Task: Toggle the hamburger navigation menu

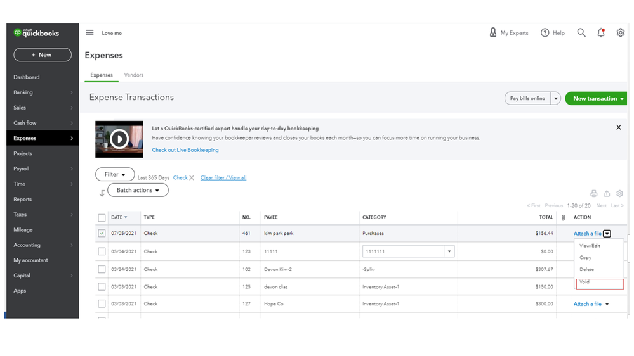Action: coord(89,33)
